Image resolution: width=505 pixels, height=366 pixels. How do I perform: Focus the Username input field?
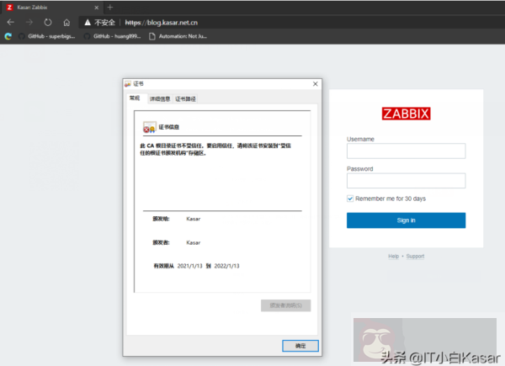[407, 151]
